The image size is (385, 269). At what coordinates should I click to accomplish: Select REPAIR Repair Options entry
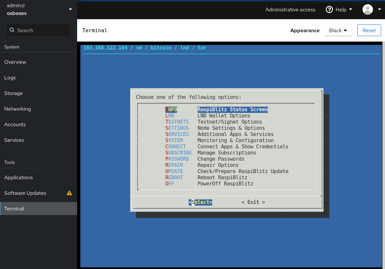(202, 165)
